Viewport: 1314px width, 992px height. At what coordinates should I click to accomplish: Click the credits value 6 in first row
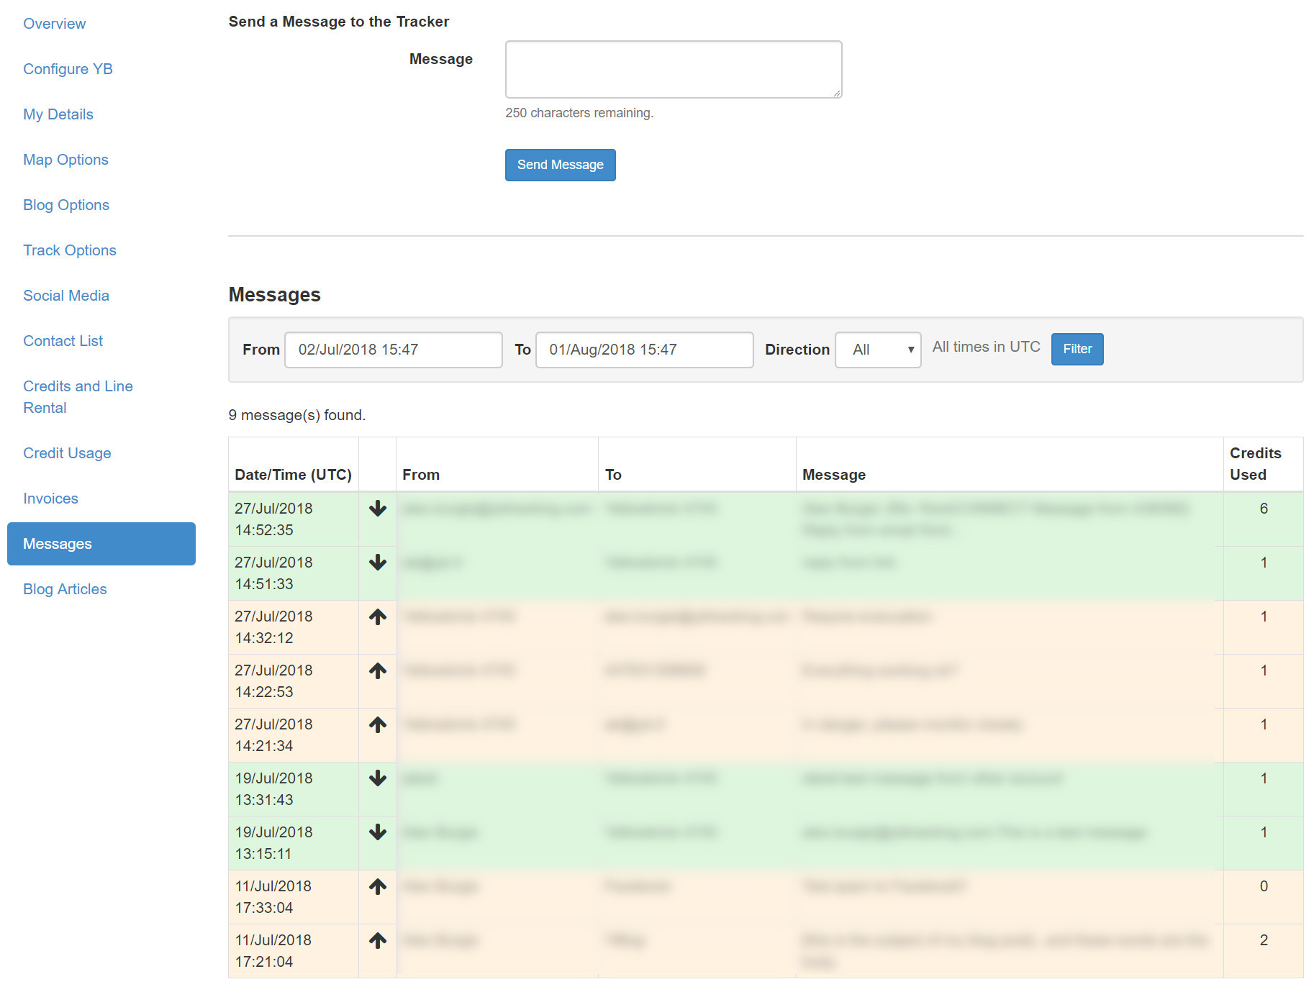click(1264, 509)
